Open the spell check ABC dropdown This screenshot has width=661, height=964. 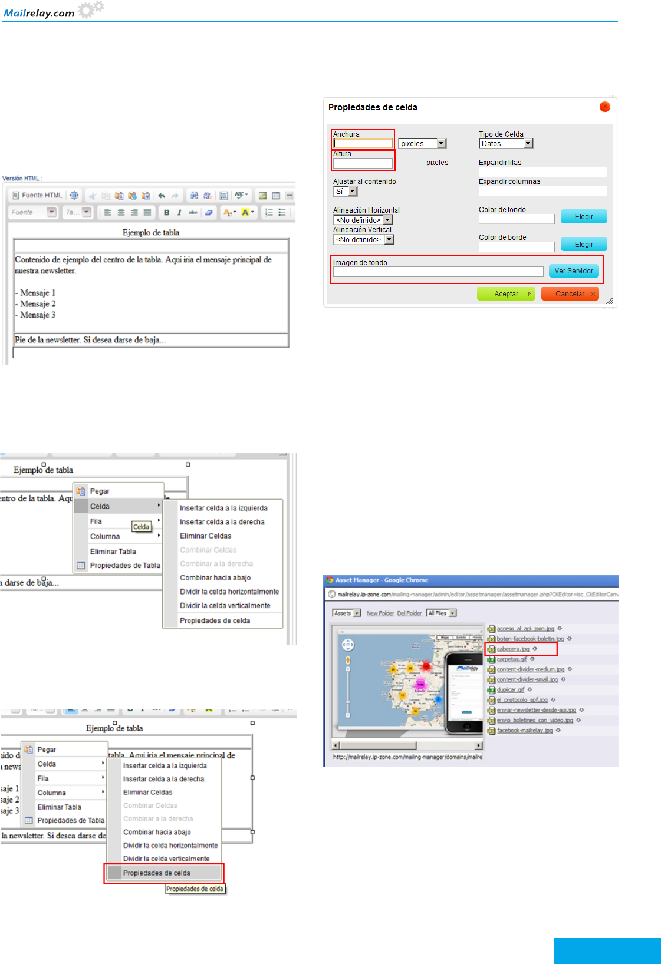(x=241, y=196)
